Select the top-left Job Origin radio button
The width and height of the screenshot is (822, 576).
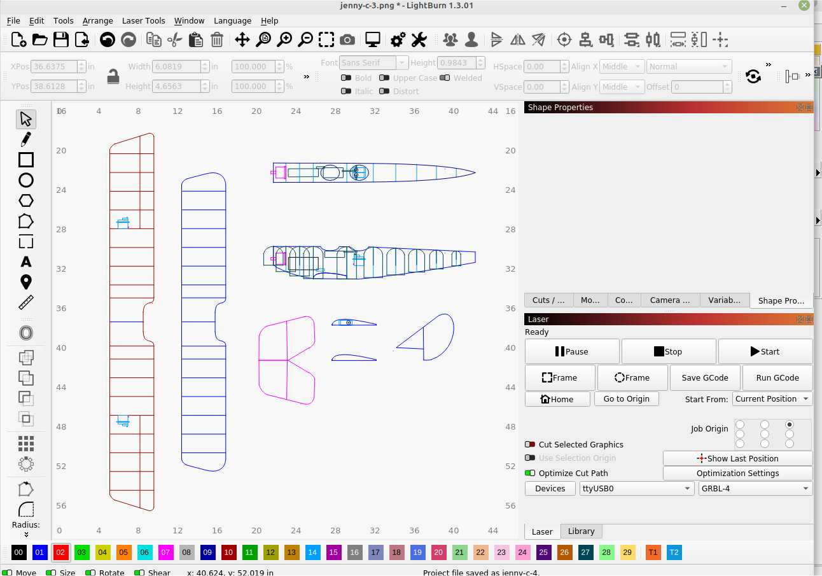(x=740, y=424)
